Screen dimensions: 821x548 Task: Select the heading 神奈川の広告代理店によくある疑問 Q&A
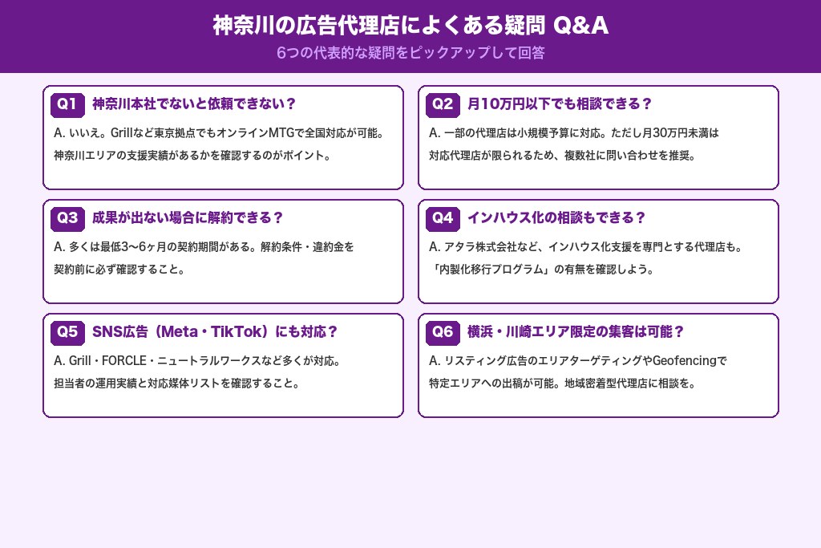[410, 25]
